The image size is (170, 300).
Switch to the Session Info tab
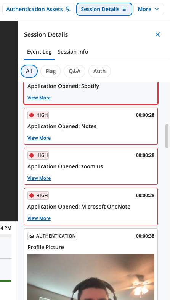(73, 52)
